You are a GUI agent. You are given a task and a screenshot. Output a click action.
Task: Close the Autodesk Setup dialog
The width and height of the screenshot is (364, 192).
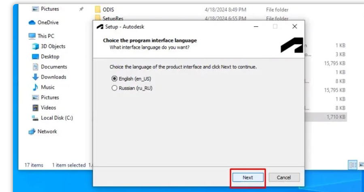pos(294,27)
